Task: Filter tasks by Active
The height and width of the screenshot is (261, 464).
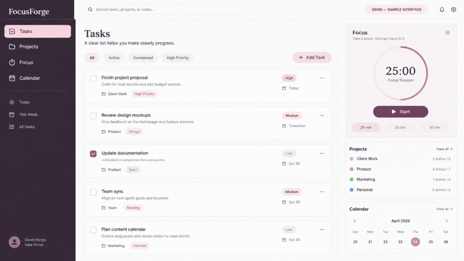Action: pos(114,58)
